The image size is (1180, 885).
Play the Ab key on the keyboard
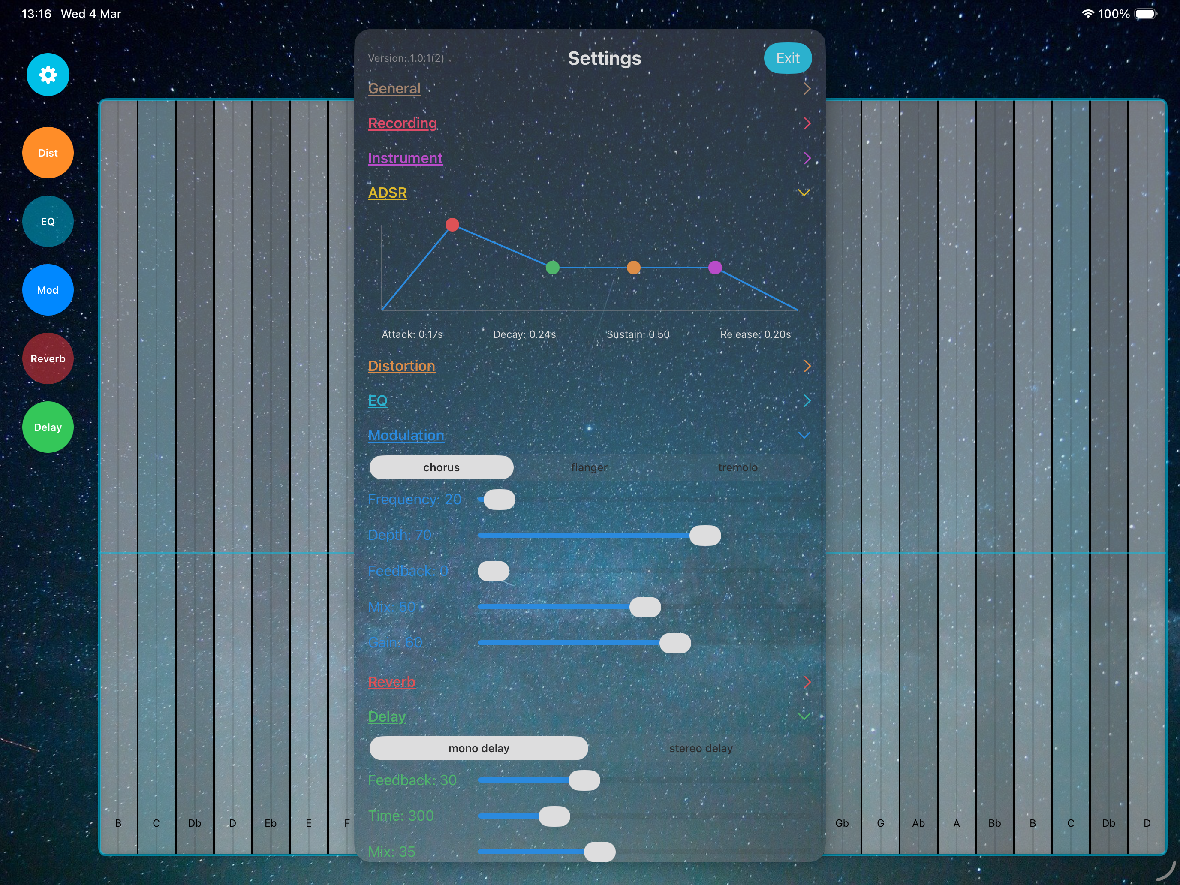click(x=918, y=477)
